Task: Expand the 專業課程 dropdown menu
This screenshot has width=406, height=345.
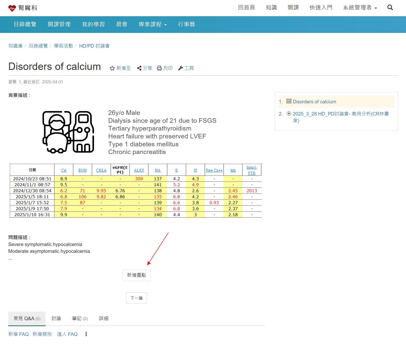Action: click(x=153, y=24)
